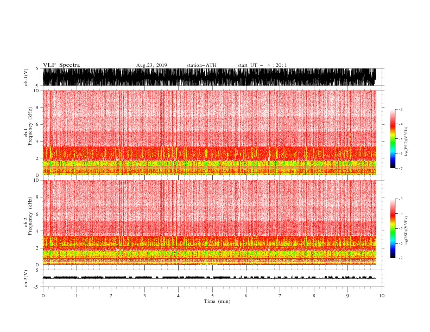This screenshot has height=332, width=430.
Task: Click the "ch.3(V)" vertical axis label
Action: pyautogui.click(x=26, y=279)
